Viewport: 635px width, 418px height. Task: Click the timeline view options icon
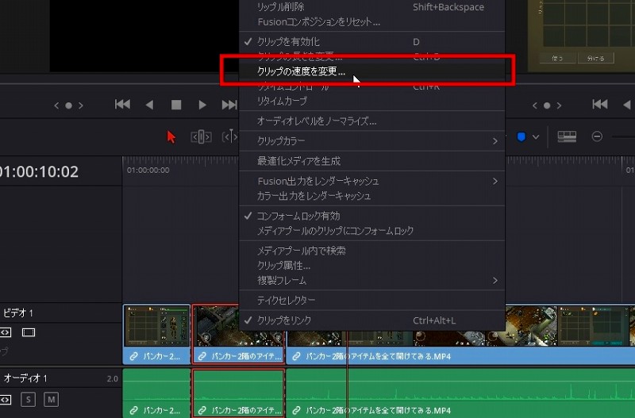click(x=566, y=136)
